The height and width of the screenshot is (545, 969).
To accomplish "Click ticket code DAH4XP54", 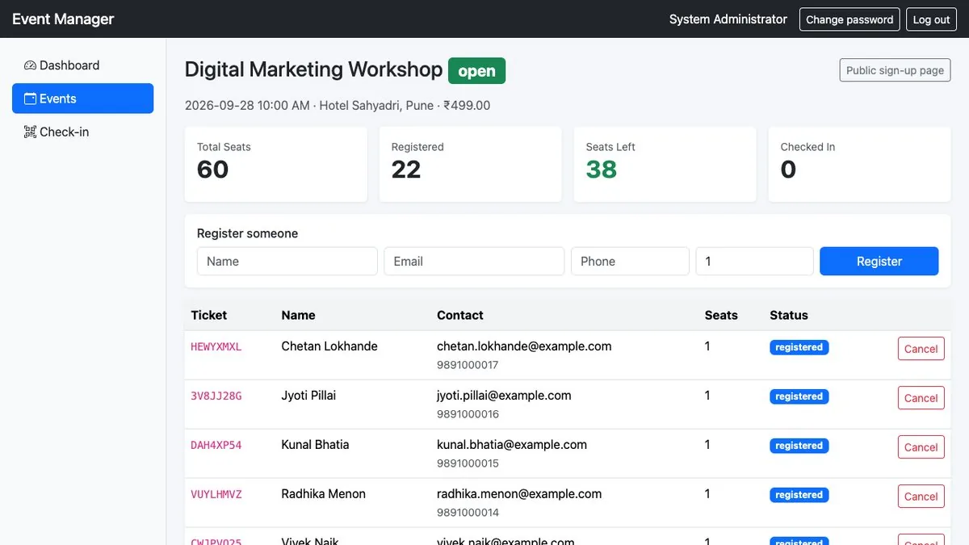I will click(216, 445).
